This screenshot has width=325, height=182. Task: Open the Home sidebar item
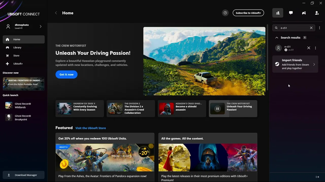(x=24, y=39)
